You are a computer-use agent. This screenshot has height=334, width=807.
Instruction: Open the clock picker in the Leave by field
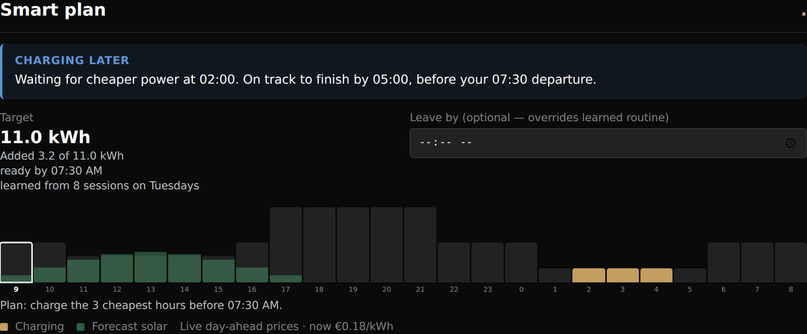pyautogui.click(x=791, y=143)
